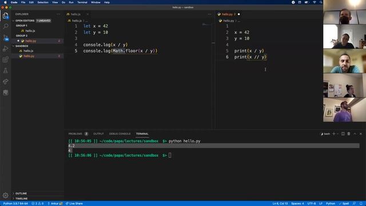Open the Live Share activity bar view
The height and width of the screenshot is (206, 366).
point(5,81)
